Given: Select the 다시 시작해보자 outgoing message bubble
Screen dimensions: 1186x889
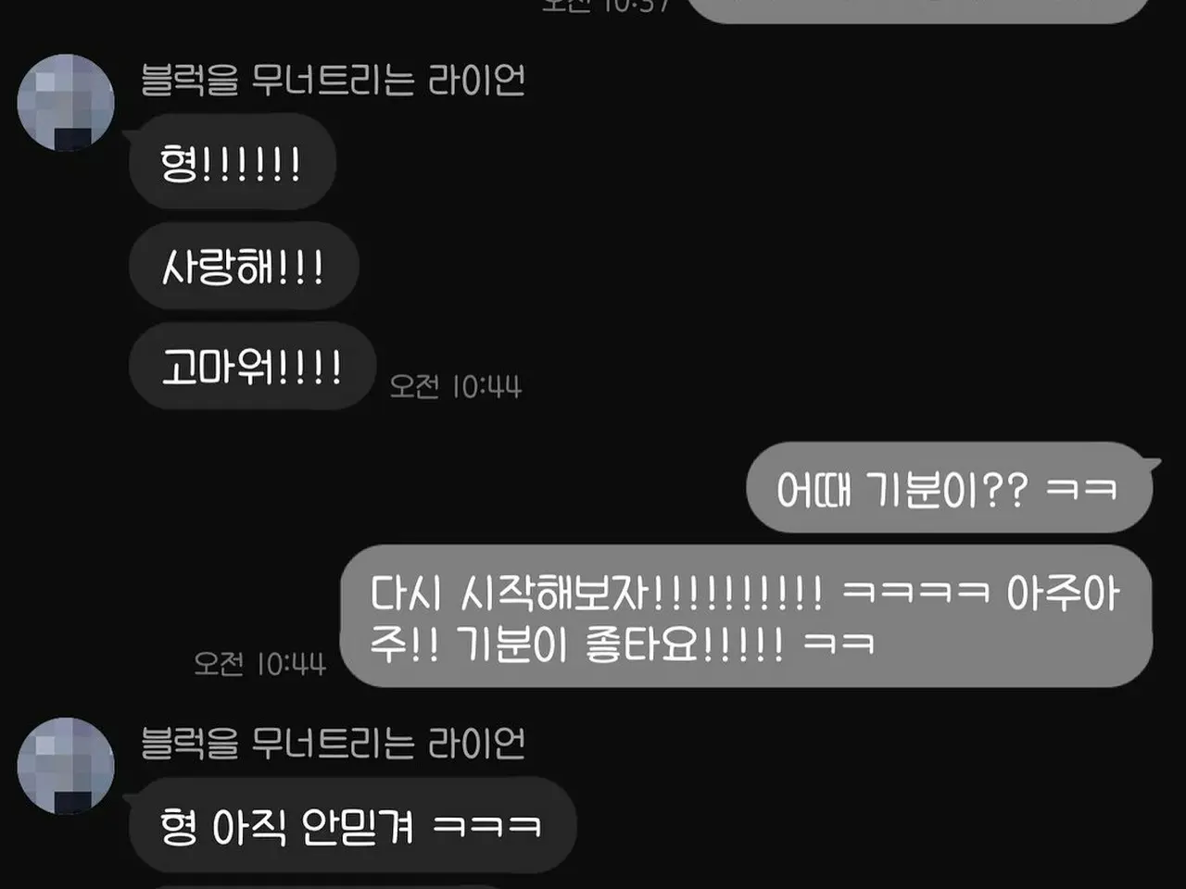Looking at the screenshot, I should point(747,617).
